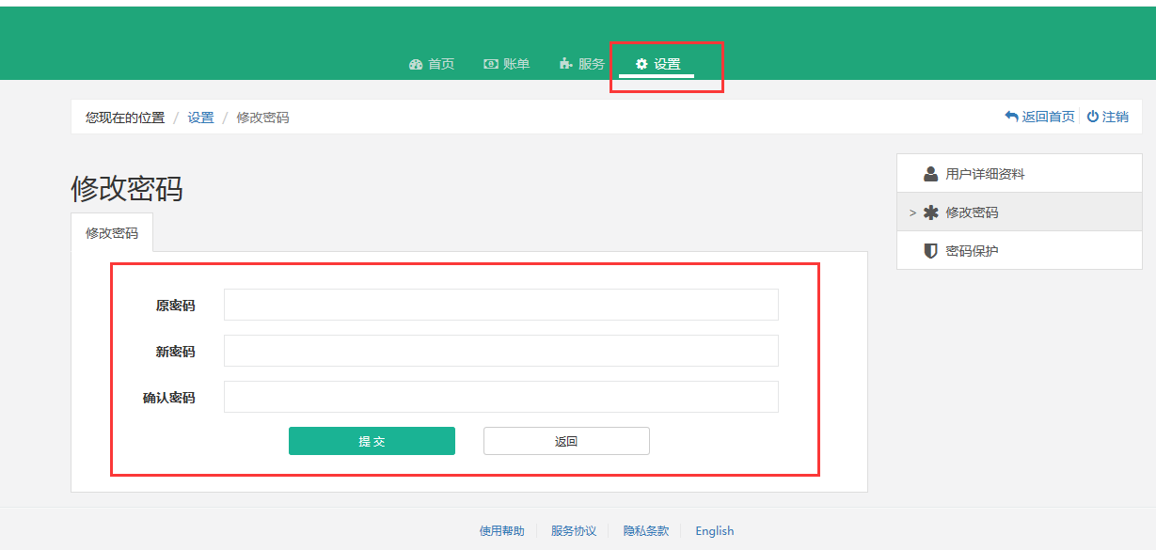Click the 确认密码 field label
The height and width of the screenshot is (550, 1156).
click(x=169, y=398)
